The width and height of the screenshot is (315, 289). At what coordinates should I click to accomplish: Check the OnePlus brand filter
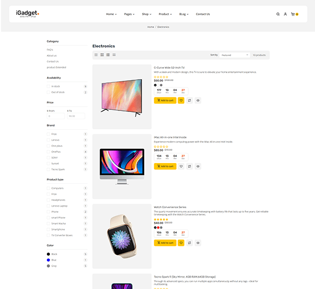point(48,152)
